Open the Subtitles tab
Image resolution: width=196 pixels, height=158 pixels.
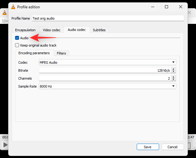(99, 30)
